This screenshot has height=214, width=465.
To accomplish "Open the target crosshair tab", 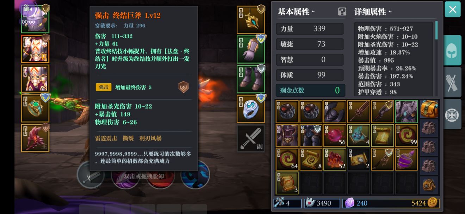I will point(452,115).
